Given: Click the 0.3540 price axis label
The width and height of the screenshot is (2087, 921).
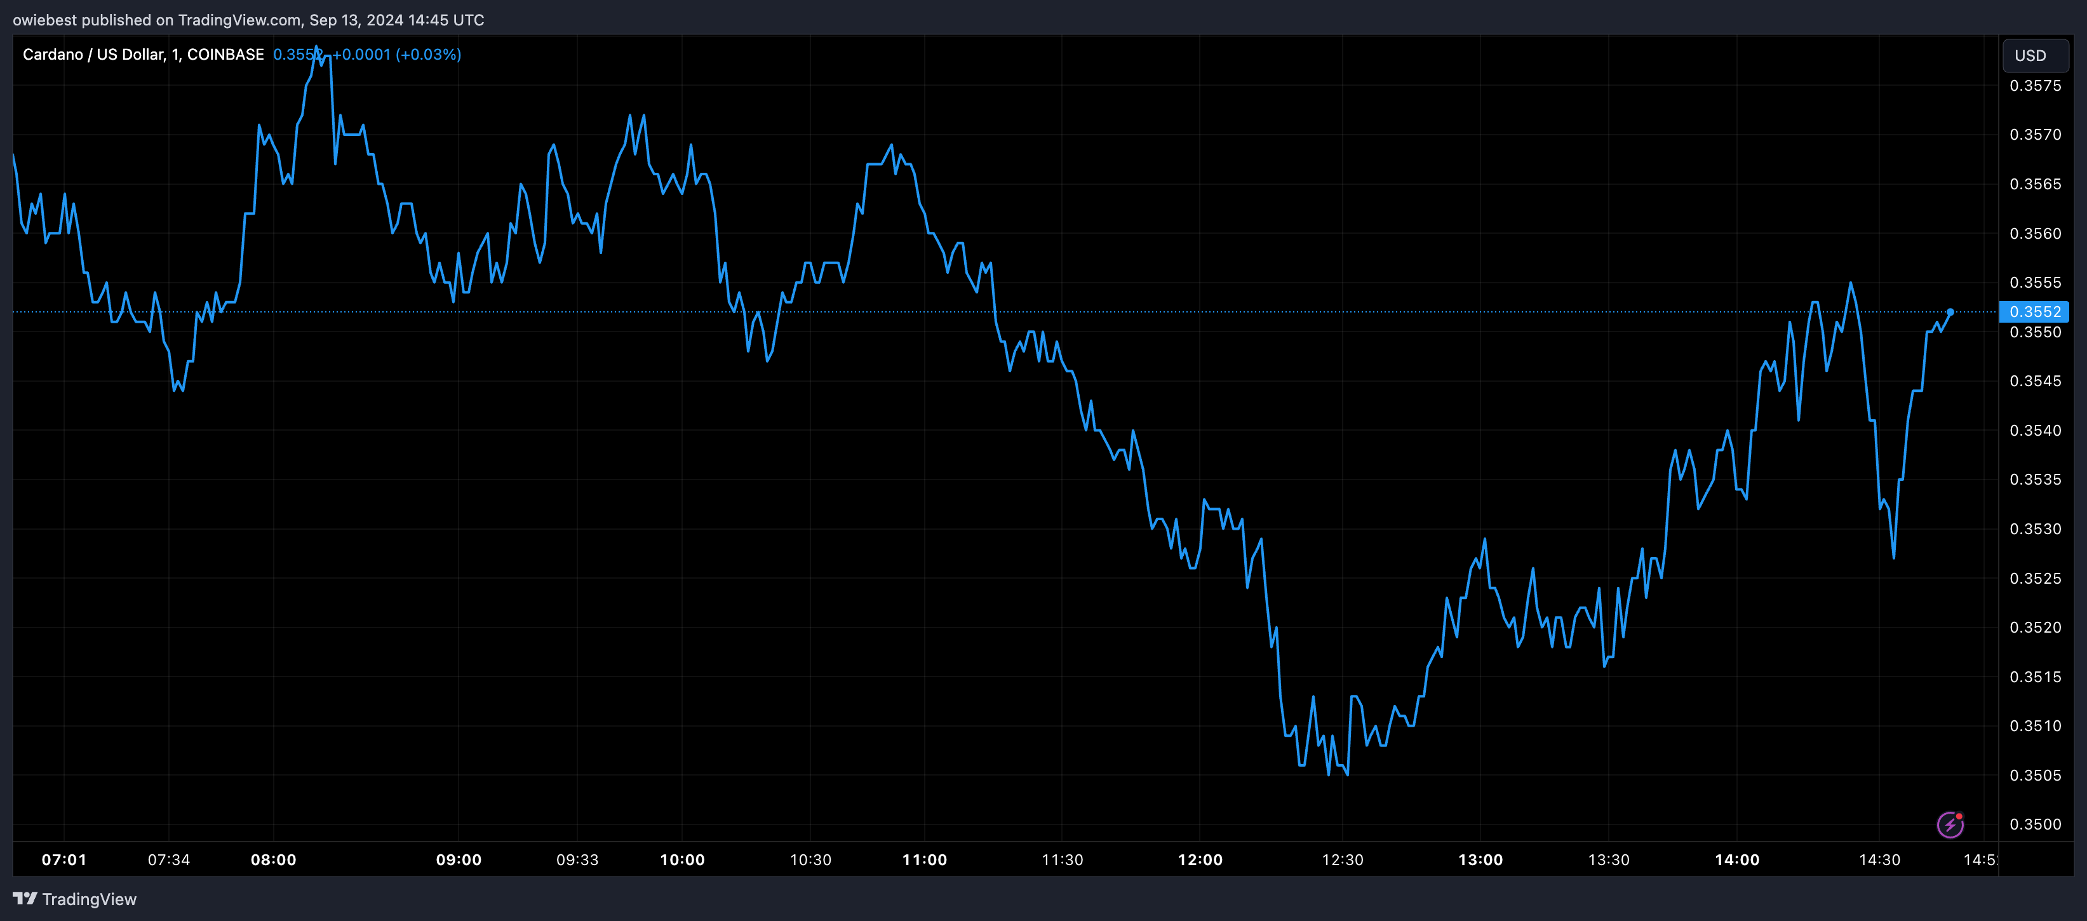Looking at the screenshot, I should click(x=2035, y=430).
